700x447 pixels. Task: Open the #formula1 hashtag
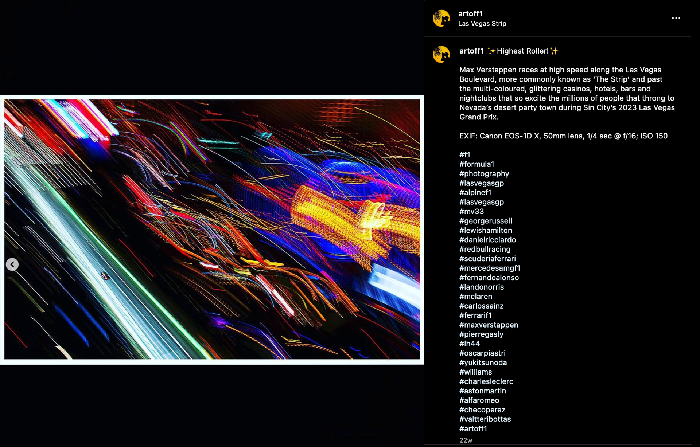point(477,164)
